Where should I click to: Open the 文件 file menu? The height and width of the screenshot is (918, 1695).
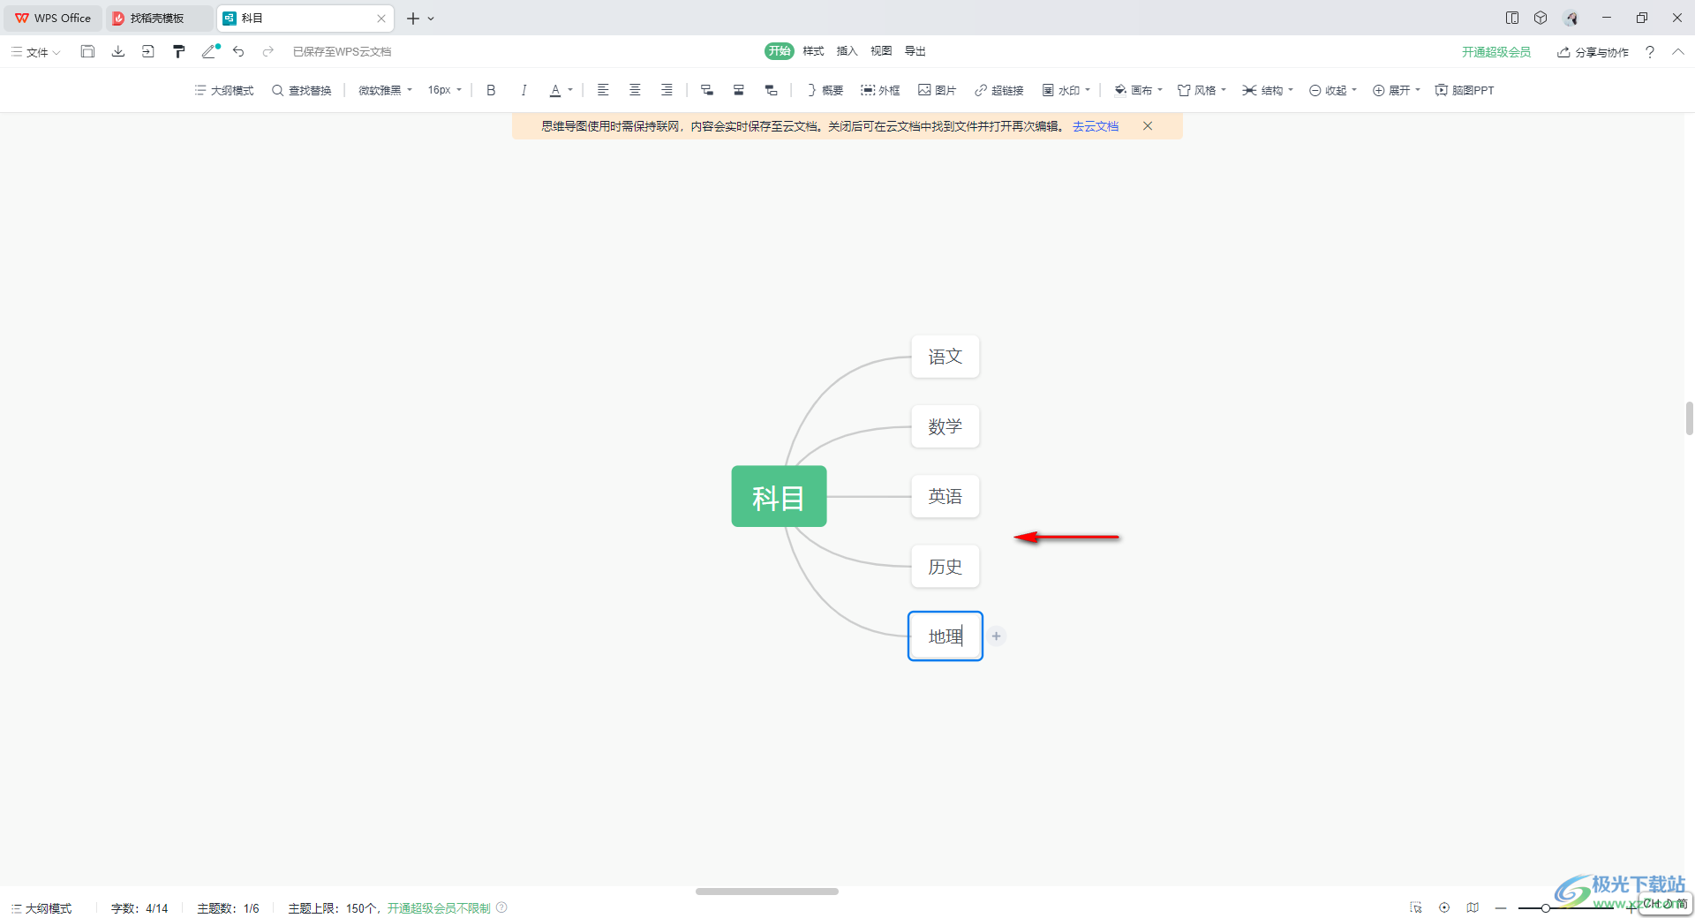(x=36, y=52)
